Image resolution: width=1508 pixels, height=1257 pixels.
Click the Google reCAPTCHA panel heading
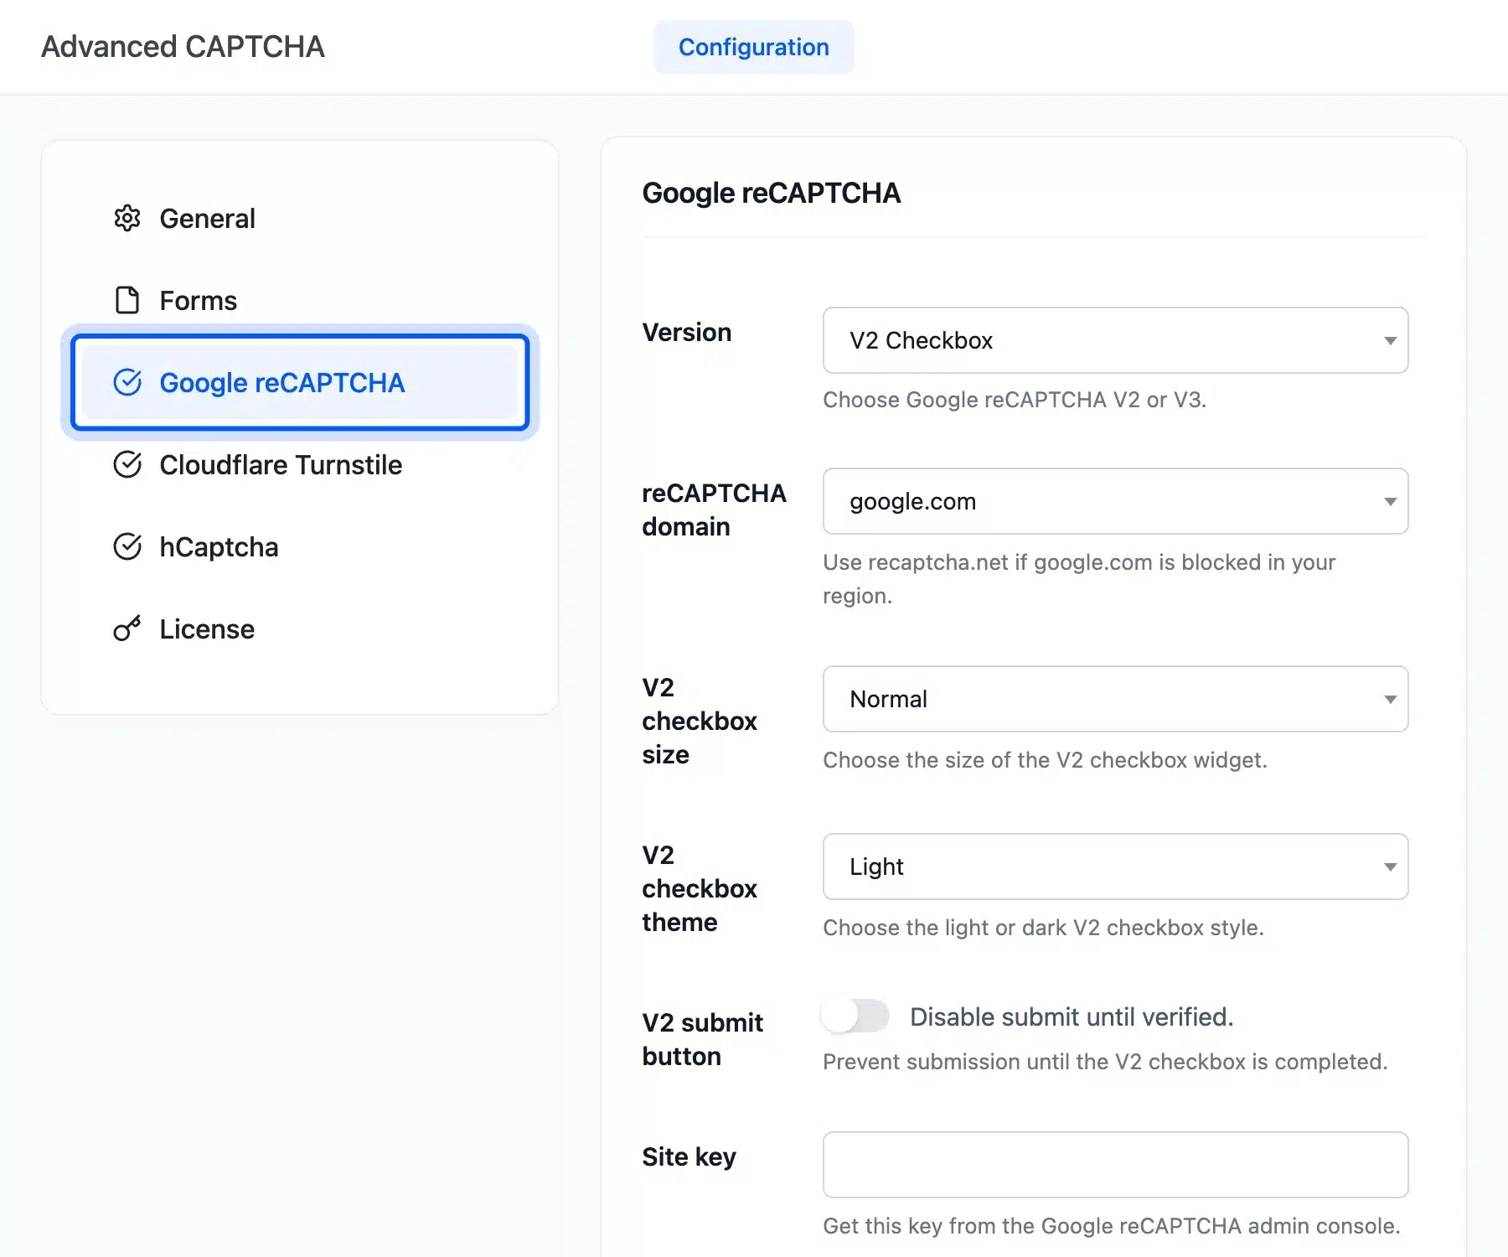772,193
